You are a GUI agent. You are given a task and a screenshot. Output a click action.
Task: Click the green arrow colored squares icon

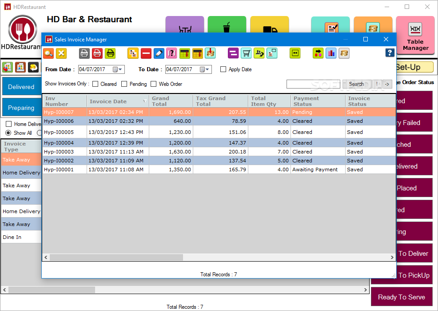[318, 53]
